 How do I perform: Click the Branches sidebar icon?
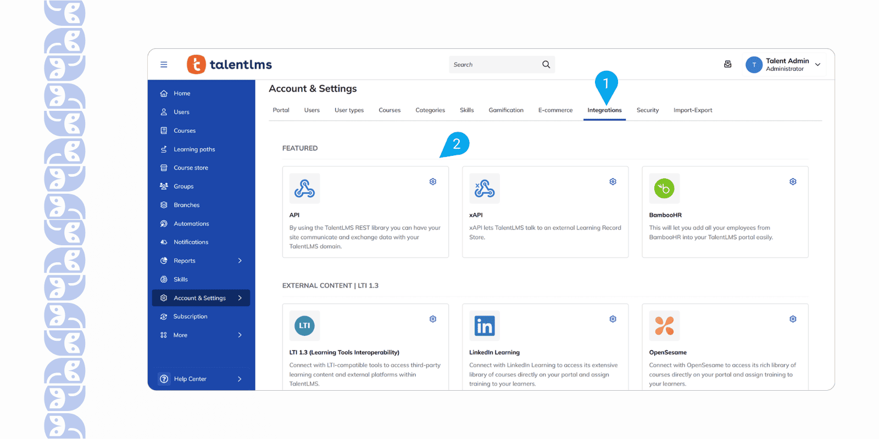(x=164, y=205)
